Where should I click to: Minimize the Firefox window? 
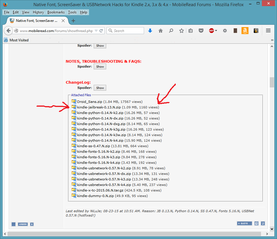click(250, 4)
